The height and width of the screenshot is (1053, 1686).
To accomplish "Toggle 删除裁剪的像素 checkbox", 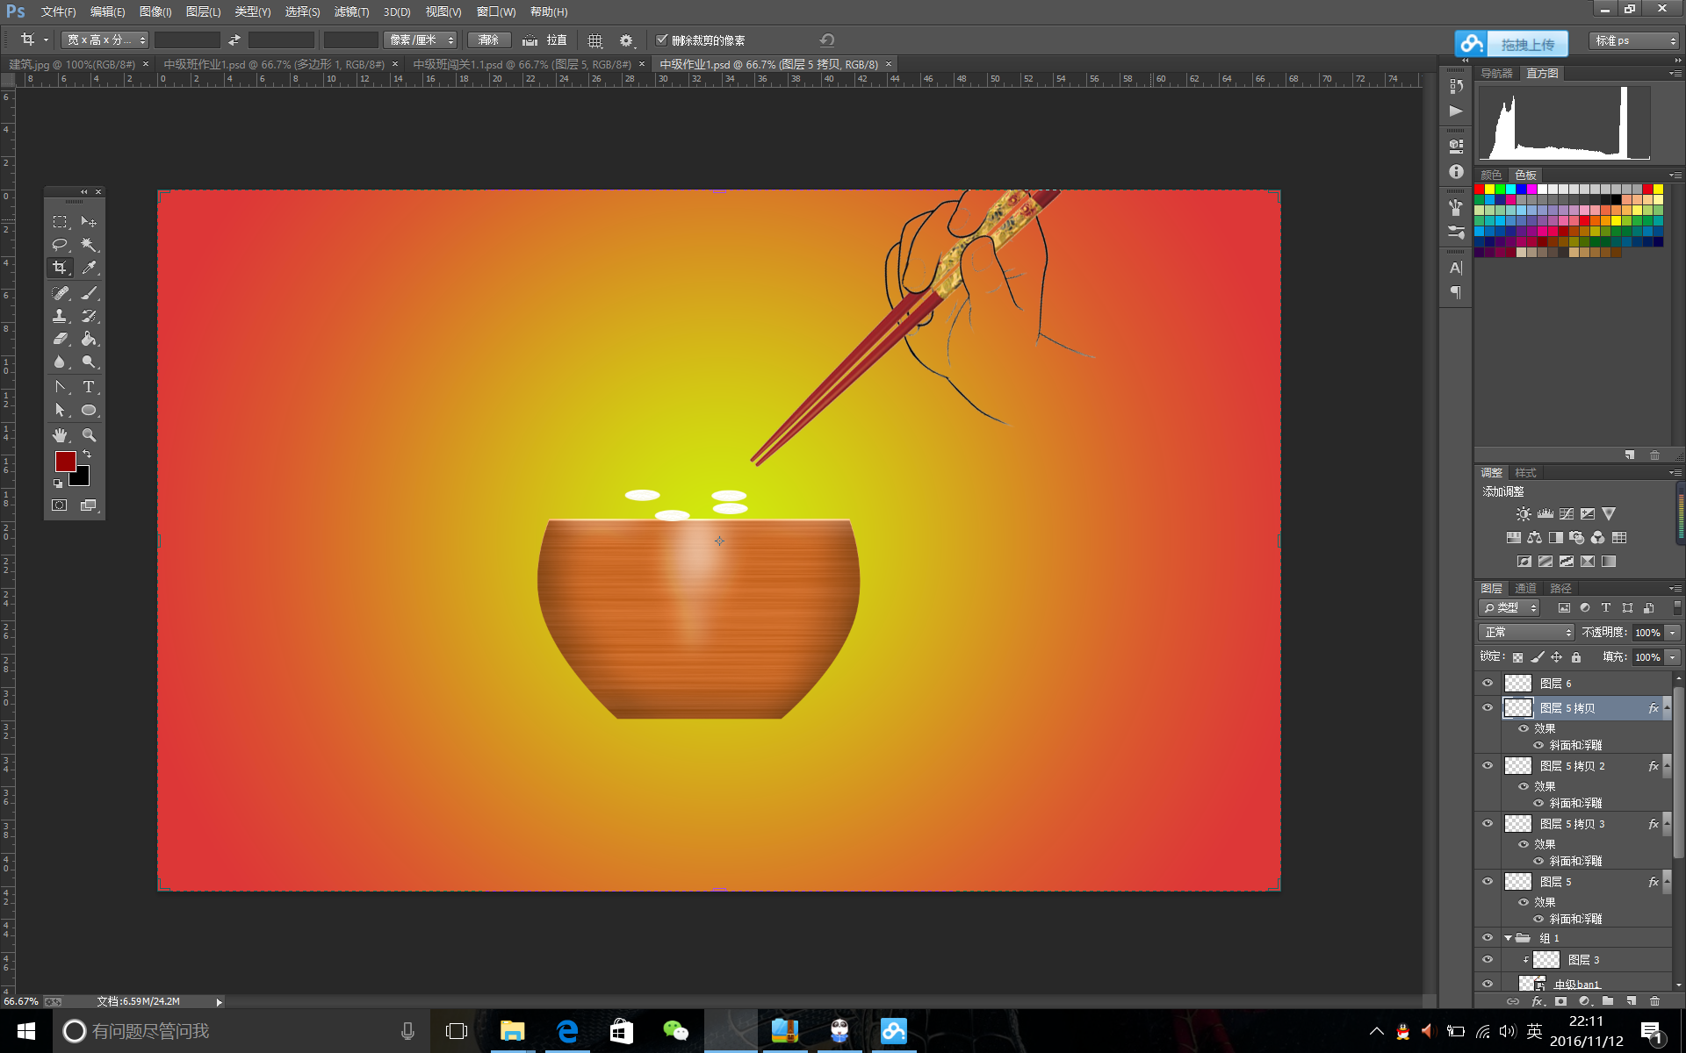I will click(x=662, y=39).
